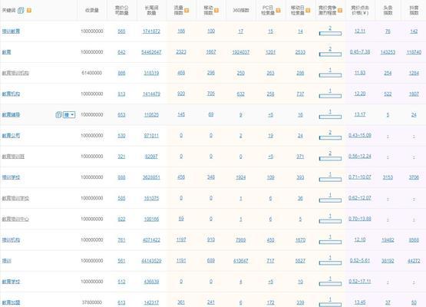This screenshot has height=307, width=426.
Task: Click traffic index 1197
Action: 181,239
